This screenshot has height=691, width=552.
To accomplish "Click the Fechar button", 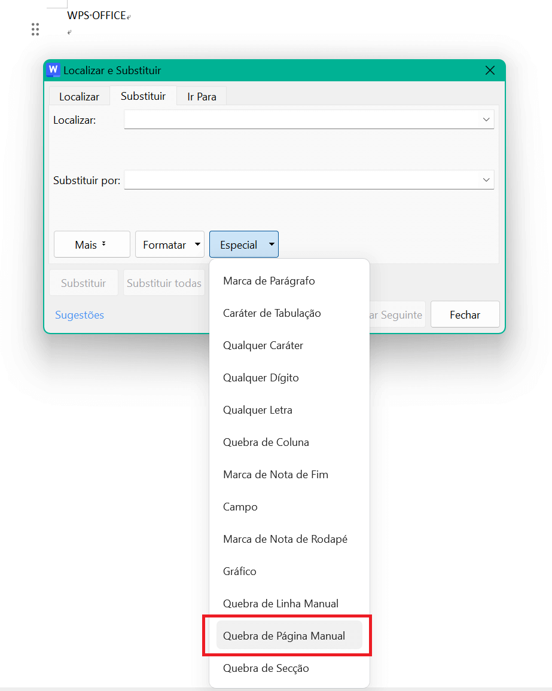I will pyautogui.click(x=465, y=314).
